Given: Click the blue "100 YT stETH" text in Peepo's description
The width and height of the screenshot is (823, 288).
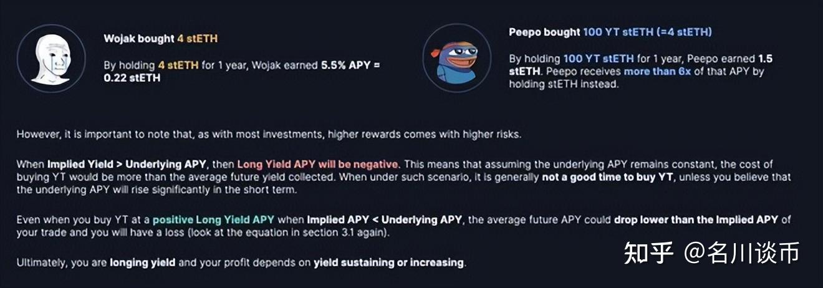Looking at the screenshot, I should 598,59.
